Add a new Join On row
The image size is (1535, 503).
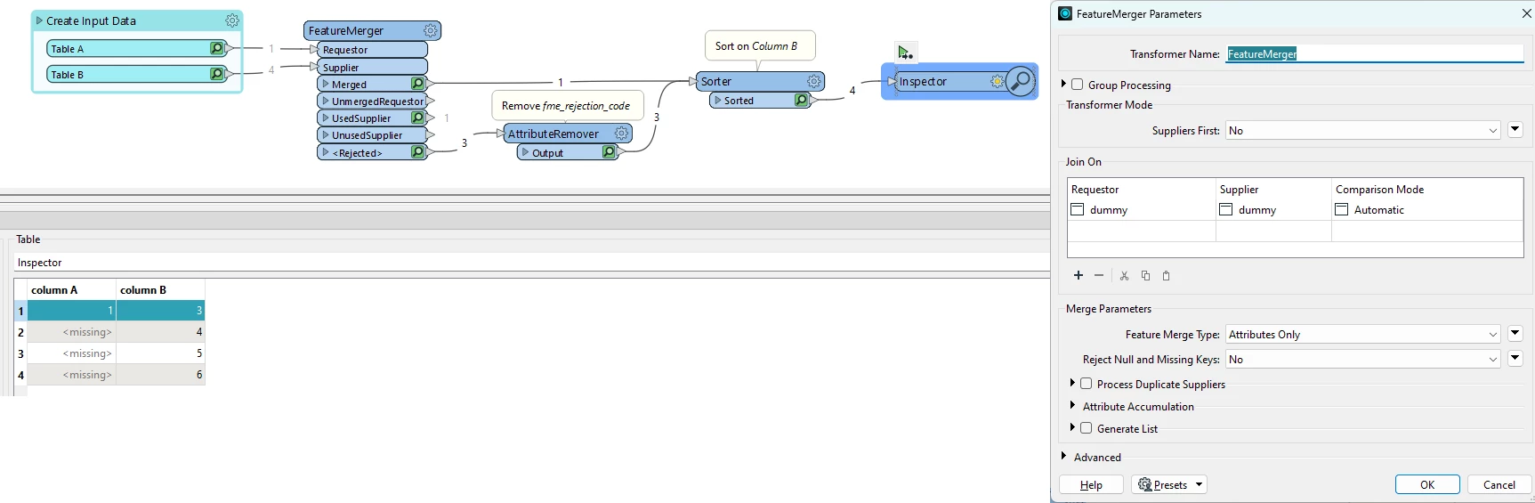(1079, 275)
